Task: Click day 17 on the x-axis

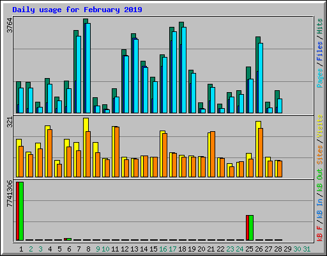Action: click(172, 249)
